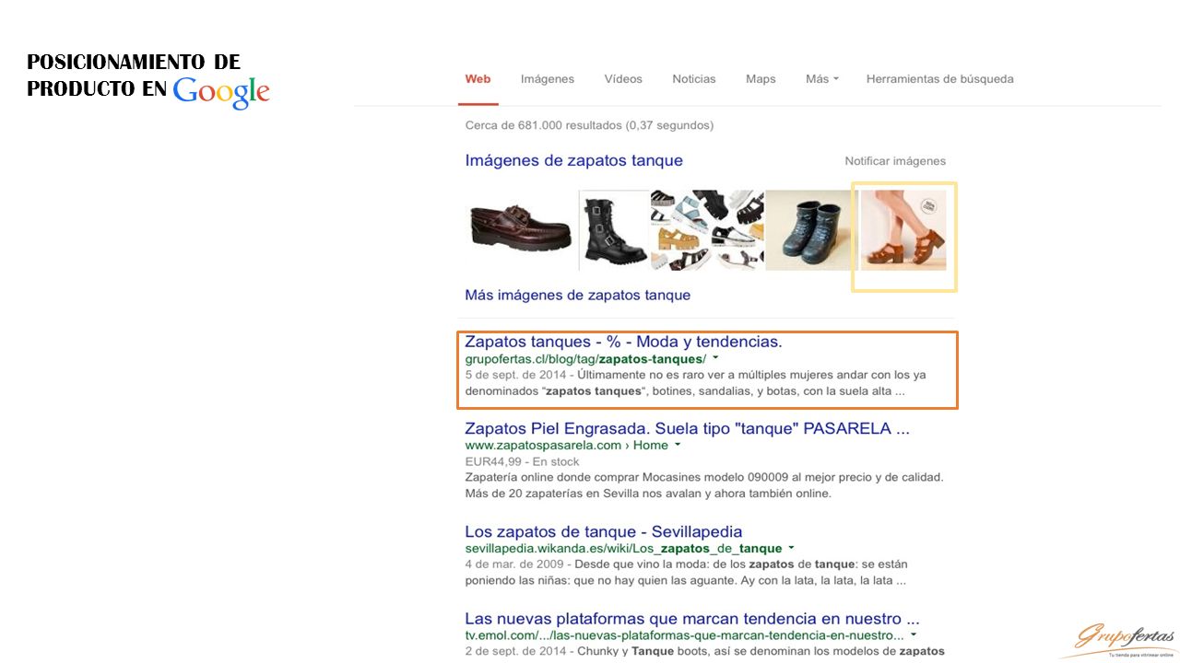Click the tv.emol.com URL text
The width and height of the screenshot is (1180, 663).
685,635
